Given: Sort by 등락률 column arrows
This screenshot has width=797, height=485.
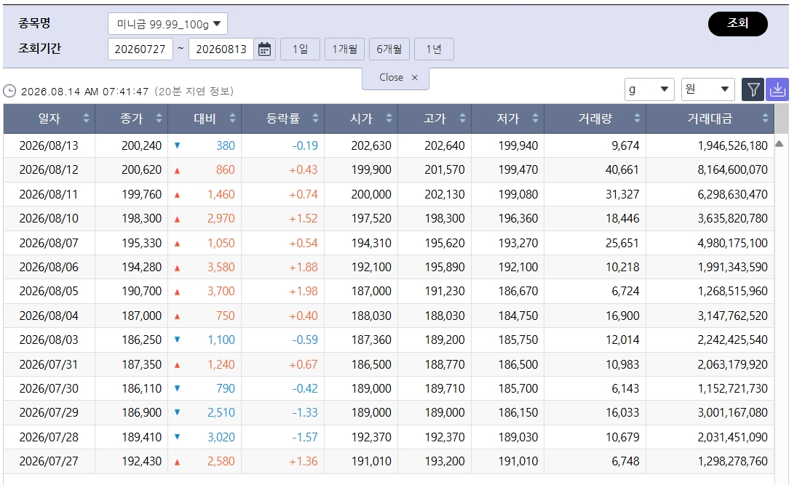Looking at the screenshot, I should 315,119.
